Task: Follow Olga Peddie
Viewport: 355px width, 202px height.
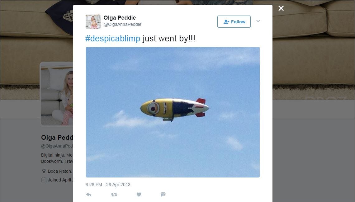Action: [x=234, y=22]
